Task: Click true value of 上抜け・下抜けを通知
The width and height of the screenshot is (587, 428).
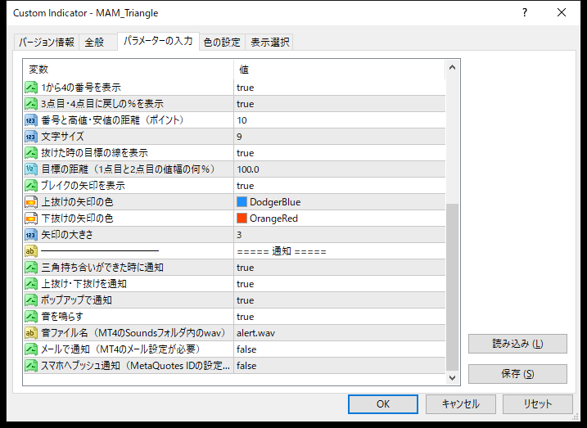Action: click(x=340, y=284)
